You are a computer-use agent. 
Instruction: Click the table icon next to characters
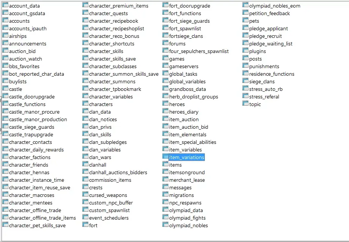pos(85,103)
